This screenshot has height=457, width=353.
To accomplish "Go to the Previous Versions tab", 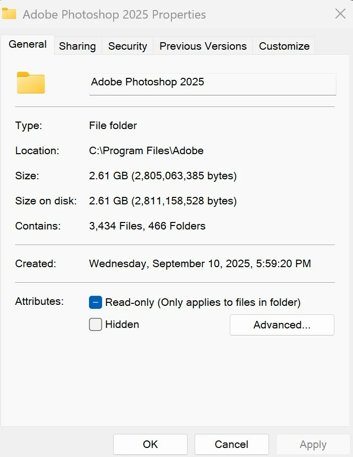I will coord(203,46).
